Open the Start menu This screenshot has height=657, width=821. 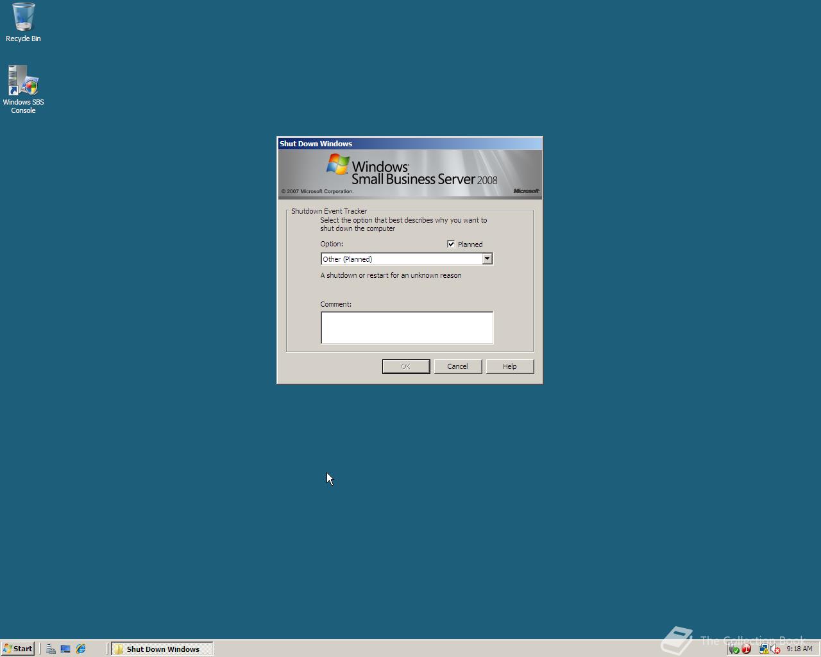(x=18, y=649)
